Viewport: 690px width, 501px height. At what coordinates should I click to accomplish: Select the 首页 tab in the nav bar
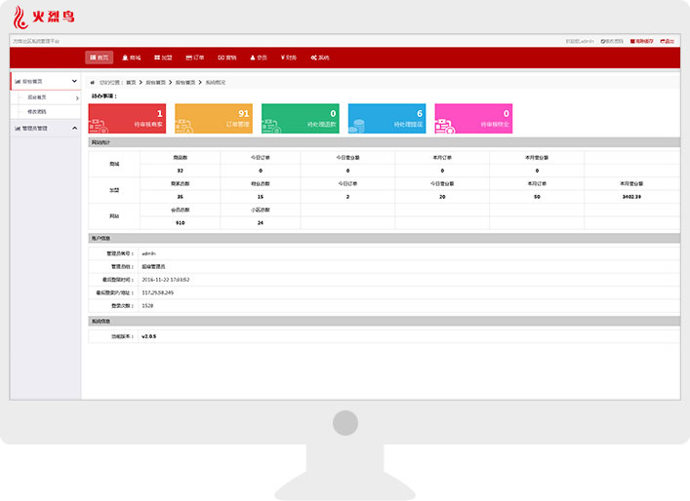point(99,58)
